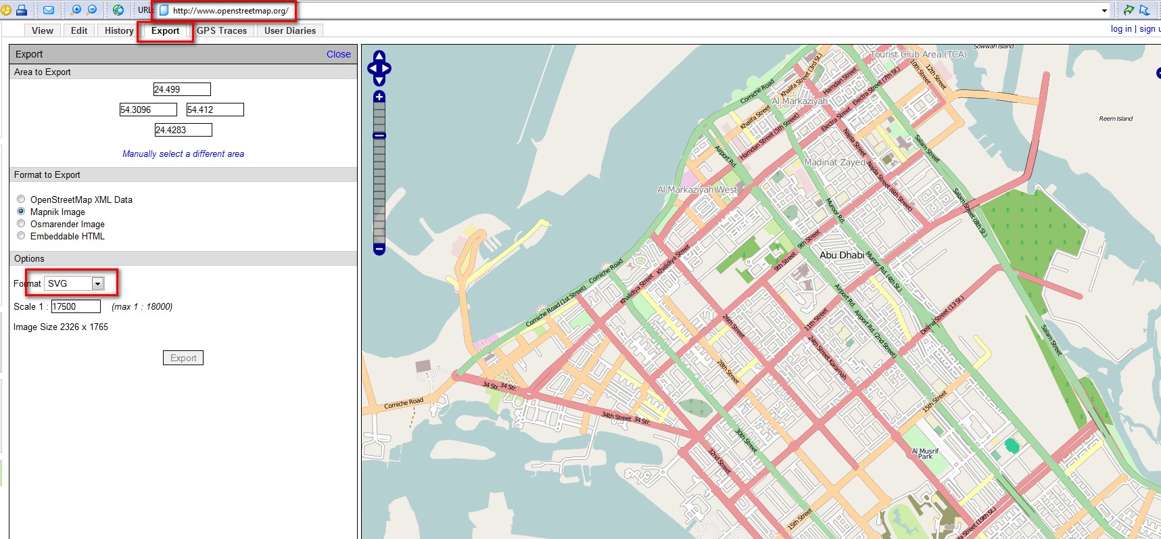This screenshot has height=539, width=1161.
Task: Click the Reem Island map label
Action: click(1116, 118)
